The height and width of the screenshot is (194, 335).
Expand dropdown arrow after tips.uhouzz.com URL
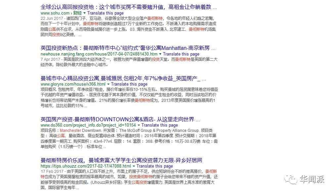coord(134,166)
